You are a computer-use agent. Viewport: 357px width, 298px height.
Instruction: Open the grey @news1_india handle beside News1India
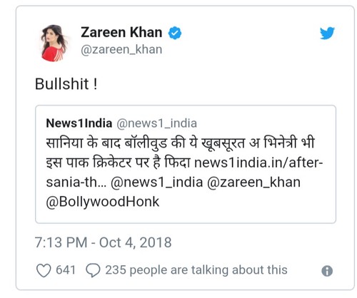(156, 123)
